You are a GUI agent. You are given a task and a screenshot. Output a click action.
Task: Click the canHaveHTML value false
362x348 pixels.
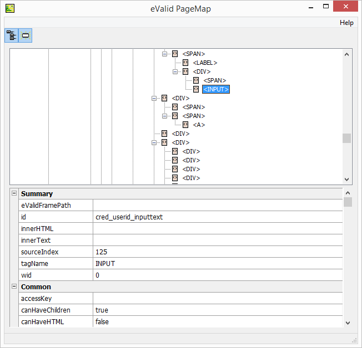pos(102,321)
